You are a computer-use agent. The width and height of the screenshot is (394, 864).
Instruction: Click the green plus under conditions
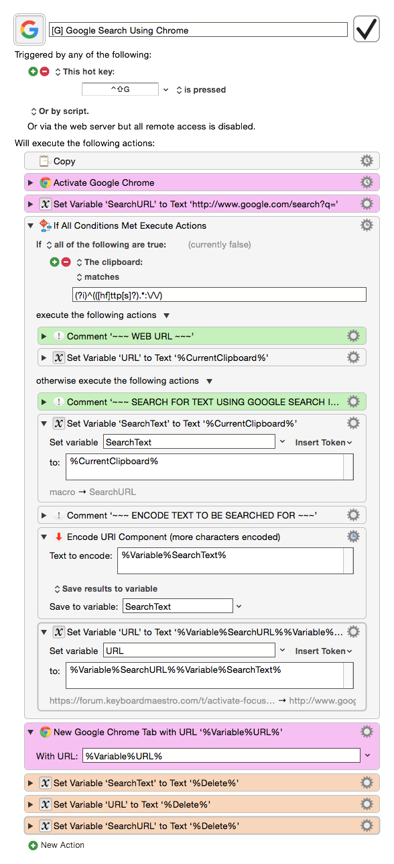pyautogui.click(x=54, y=262)
